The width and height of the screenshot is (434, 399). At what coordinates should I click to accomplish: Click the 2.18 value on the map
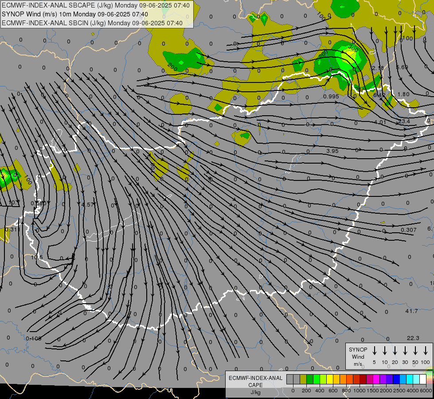pos(378,68)
